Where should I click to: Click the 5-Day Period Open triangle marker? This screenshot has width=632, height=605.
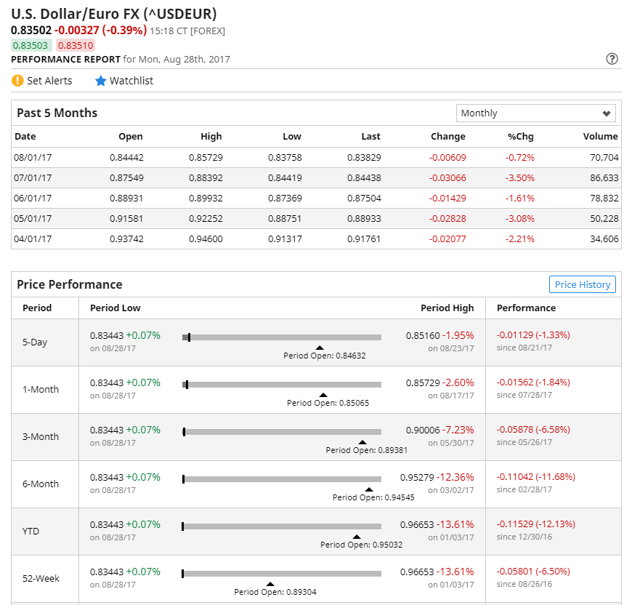320,348
